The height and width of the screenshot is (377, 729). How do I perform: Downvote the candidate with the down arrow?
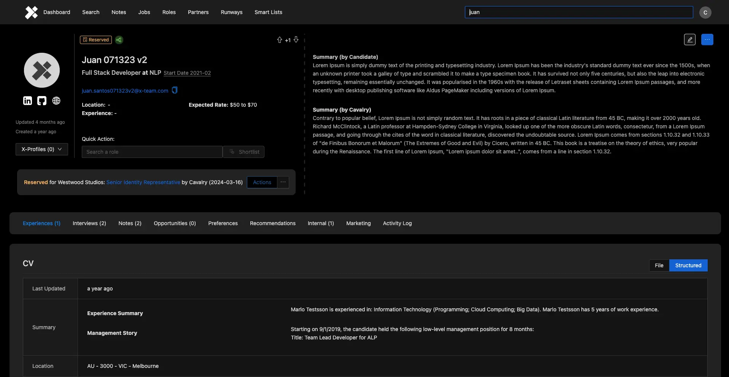click(x=296, y=40)
